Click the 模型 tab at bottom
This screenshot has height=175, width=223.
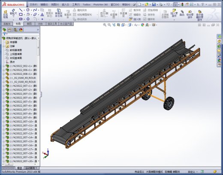[19, 168]
